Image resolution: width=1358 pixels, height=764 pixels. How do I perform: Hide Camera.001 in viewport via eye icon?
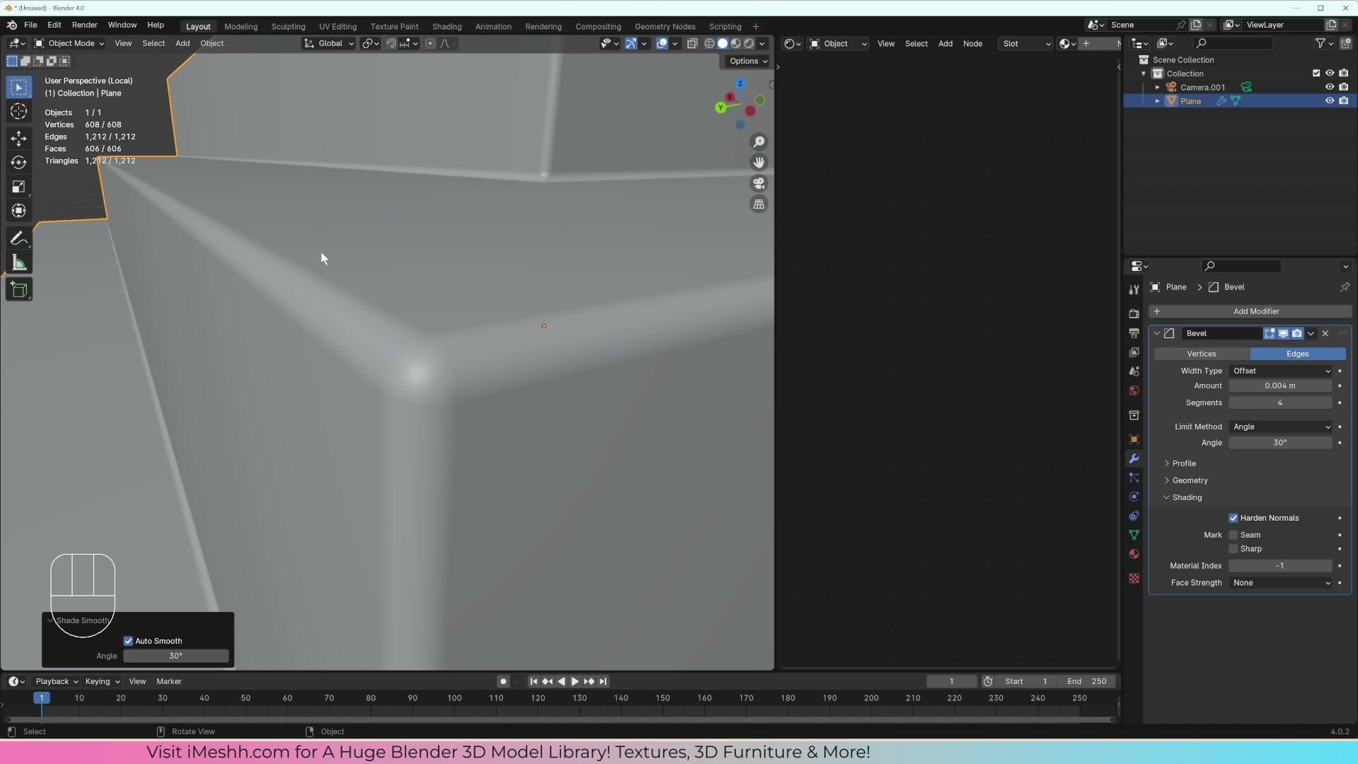1329,87
